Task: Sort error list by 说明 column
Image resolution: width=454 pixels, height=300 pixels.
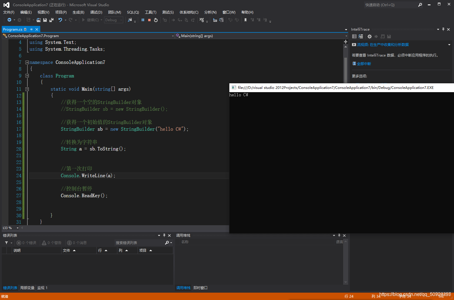Action: click(x=36, y=250)
